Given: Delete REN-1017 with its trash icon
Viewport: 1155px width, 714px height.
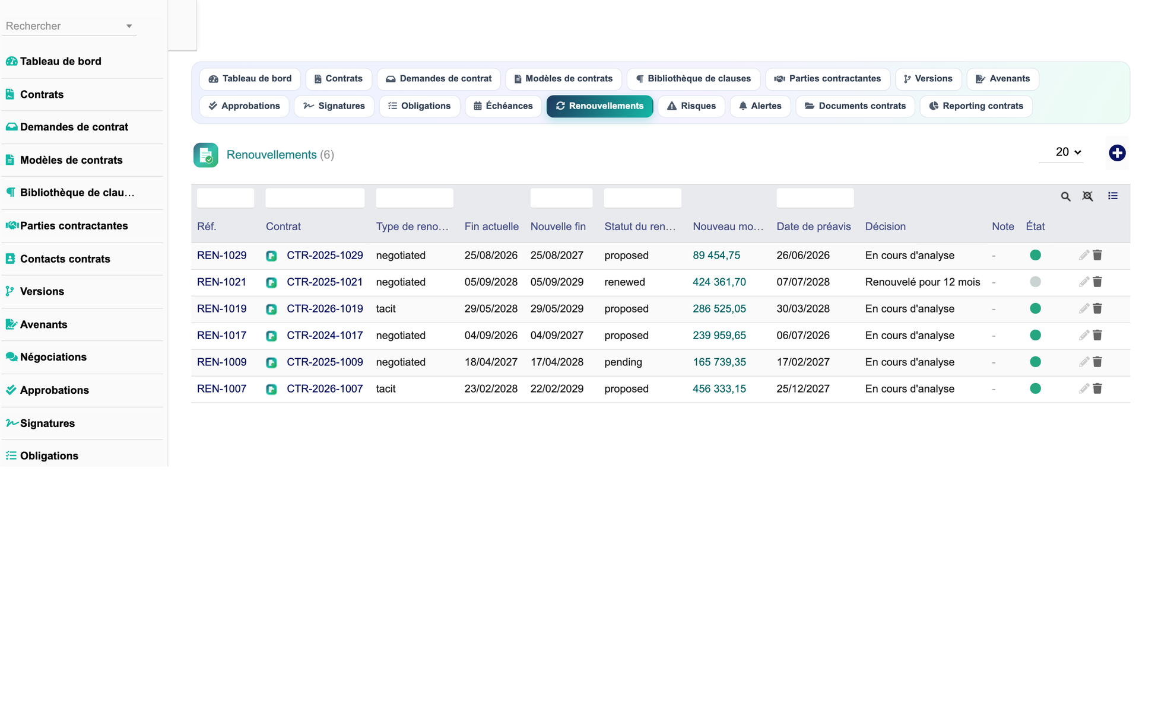Looking at the screenshot, I should tap(1097, 335).
